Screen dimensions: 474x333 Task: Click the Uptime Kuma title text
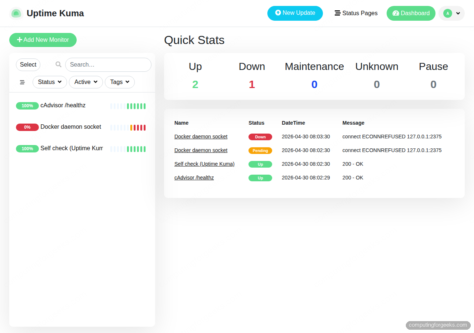click(55, 13)
